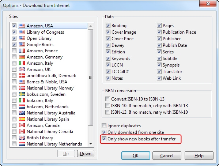Toggle Only show new books after transfer
The image size is (219, 166).
(x=104, y=139)
